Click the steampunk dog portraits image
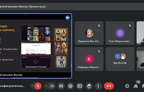The width and height of the screenshot is (144, 92). 61,48
